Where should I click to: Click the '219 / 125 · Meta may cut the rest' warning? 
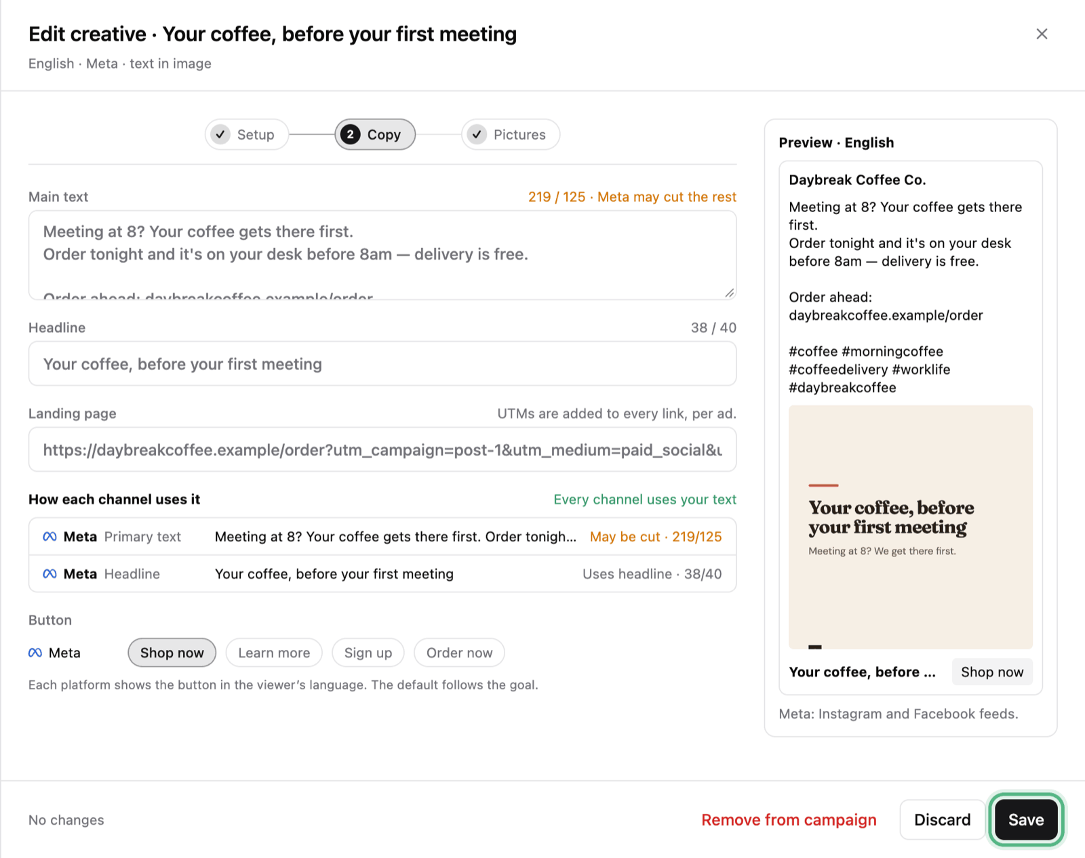632,197
